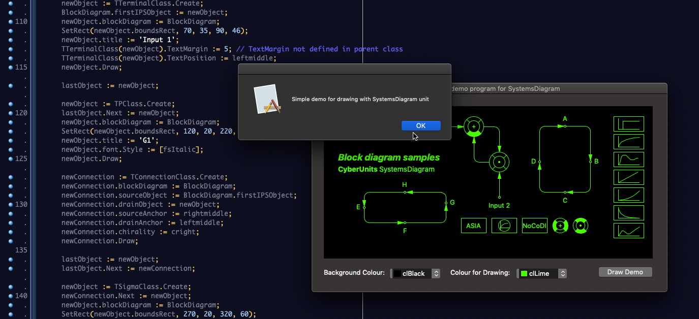The image size is (699, 319).
Task: Open the Background Colour clBlack dropdown
Action: point(415,273)
